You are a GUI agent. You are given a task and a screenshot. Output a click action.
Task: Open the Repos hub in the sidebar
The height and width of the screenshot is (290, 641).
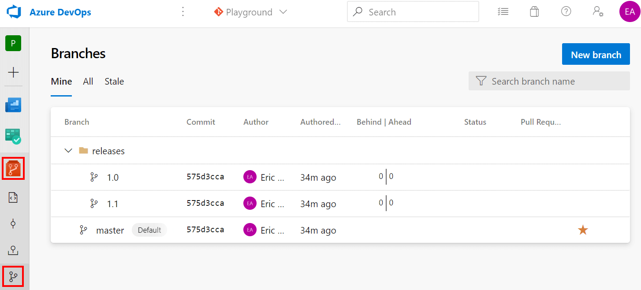coord(13,168)
